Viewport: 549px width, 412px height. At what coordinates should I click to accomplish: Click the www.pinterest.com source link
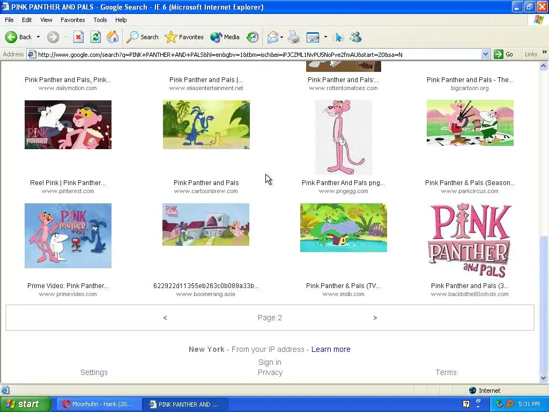68,191
